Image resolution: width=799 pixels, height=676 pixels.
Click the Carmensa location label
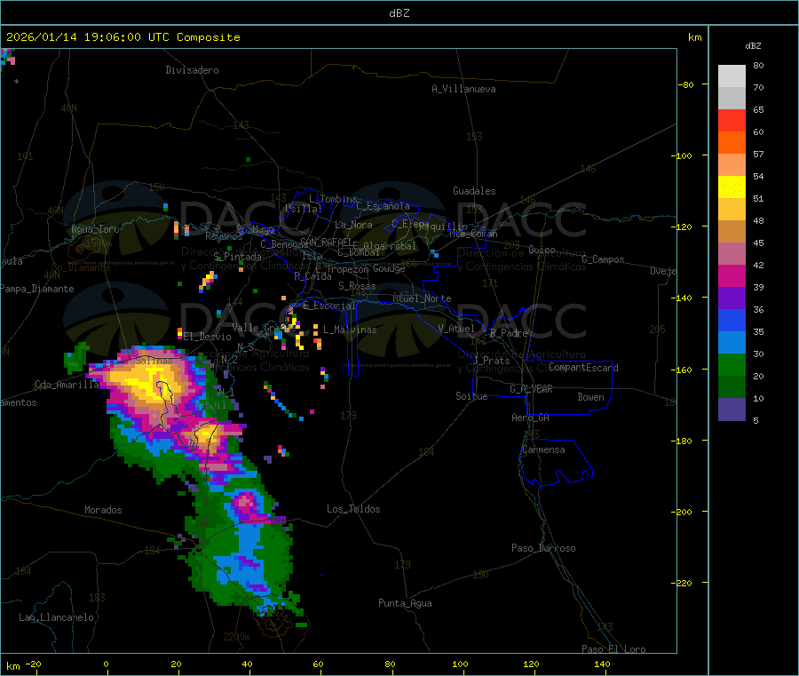[x=543, y=449]
